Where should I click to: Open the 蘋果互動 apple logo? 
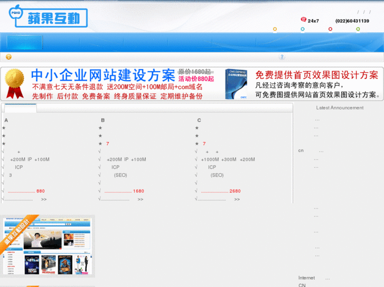tap(48, 16)
